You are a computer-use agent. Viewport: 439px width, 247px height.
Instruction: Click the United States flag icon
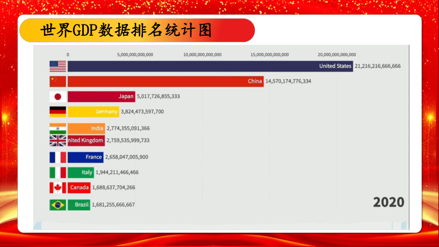coord(58,66)
